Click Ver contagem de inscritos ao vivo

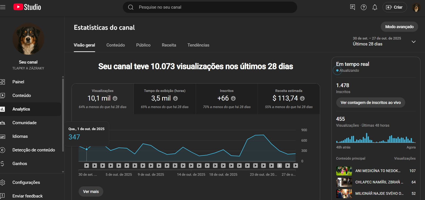[370, 103]
